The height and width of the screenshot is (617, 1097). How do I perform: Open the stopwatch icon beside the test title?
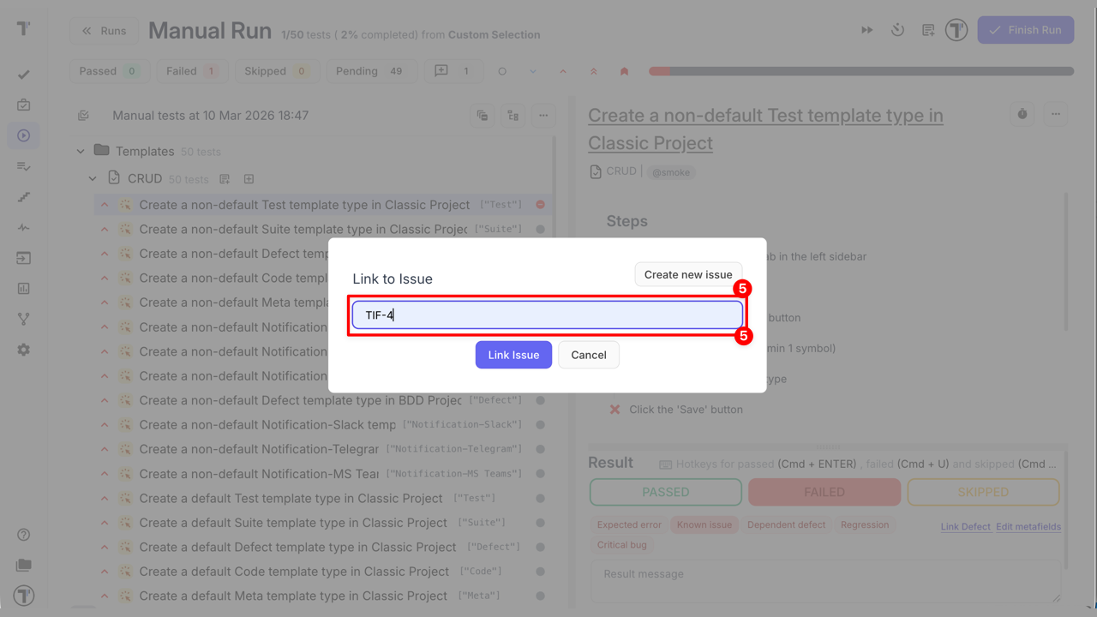click(x=1022, y=113)
